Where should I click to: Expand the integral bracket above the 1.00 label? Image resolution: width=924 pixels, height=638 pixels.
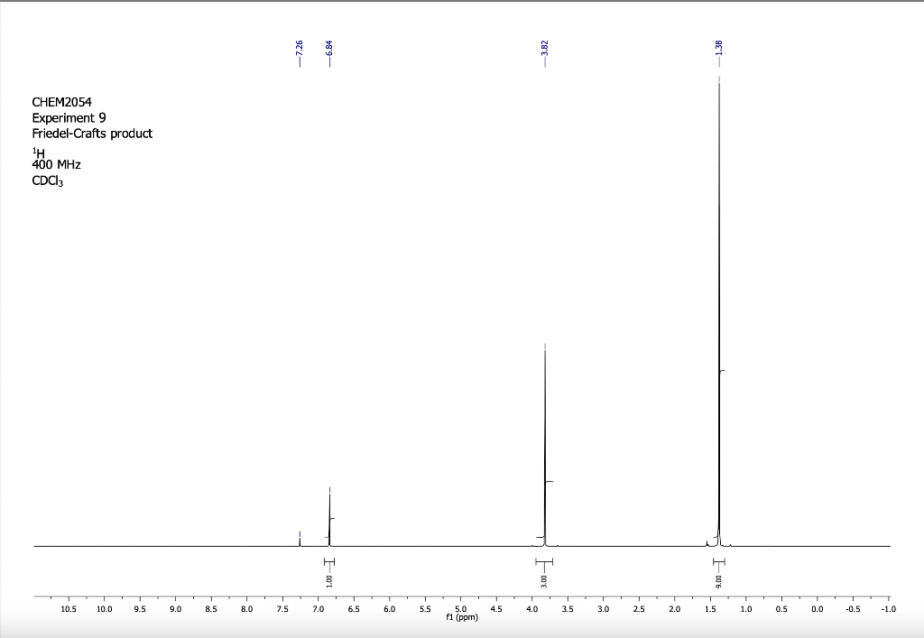click(329, 563)
